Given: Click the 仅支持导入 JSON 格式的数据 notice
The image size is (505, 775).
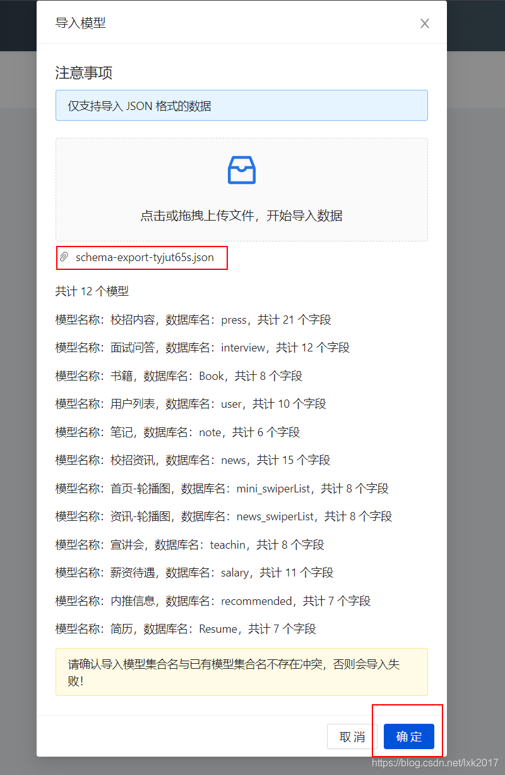Looking at the screenshot, I should tap(242, 106).
